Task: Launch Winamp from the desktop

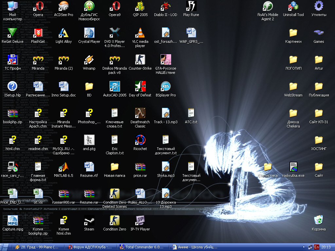Action: [x=89, y=59]
